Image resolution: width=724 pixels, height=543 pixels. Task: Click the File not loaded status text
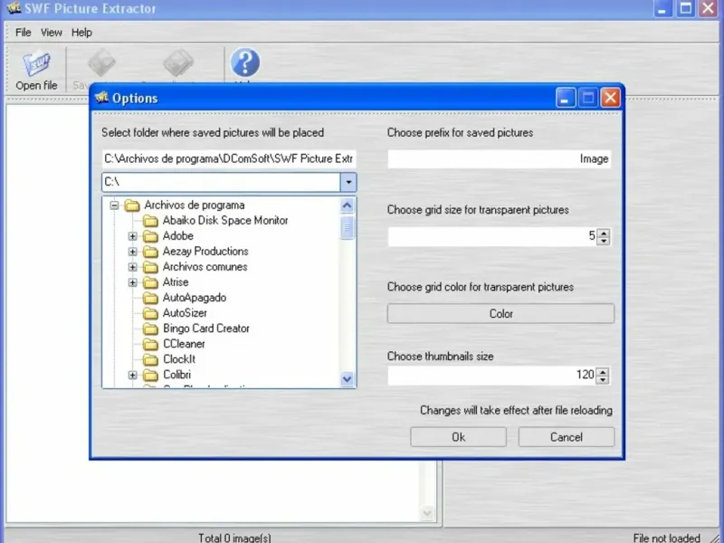(x=666, y=538)
